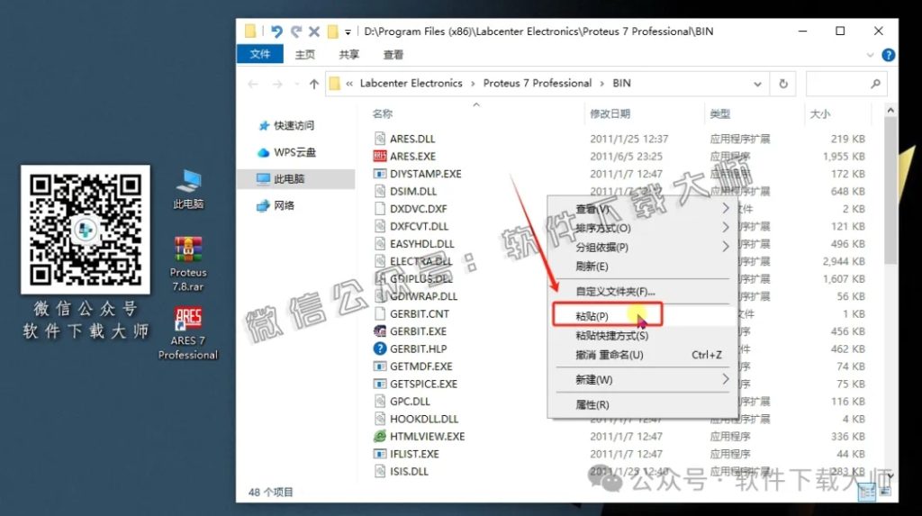The width and height of the screenshot is (922, 516).
Task: Click the scrollbar up arrow
Action: click(890, 110)
